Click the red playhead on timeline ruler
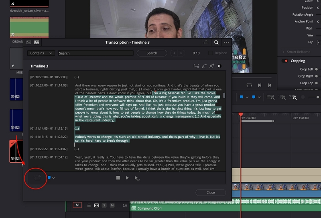This screenshot has width=321, height=218. [x=240, y=114]
